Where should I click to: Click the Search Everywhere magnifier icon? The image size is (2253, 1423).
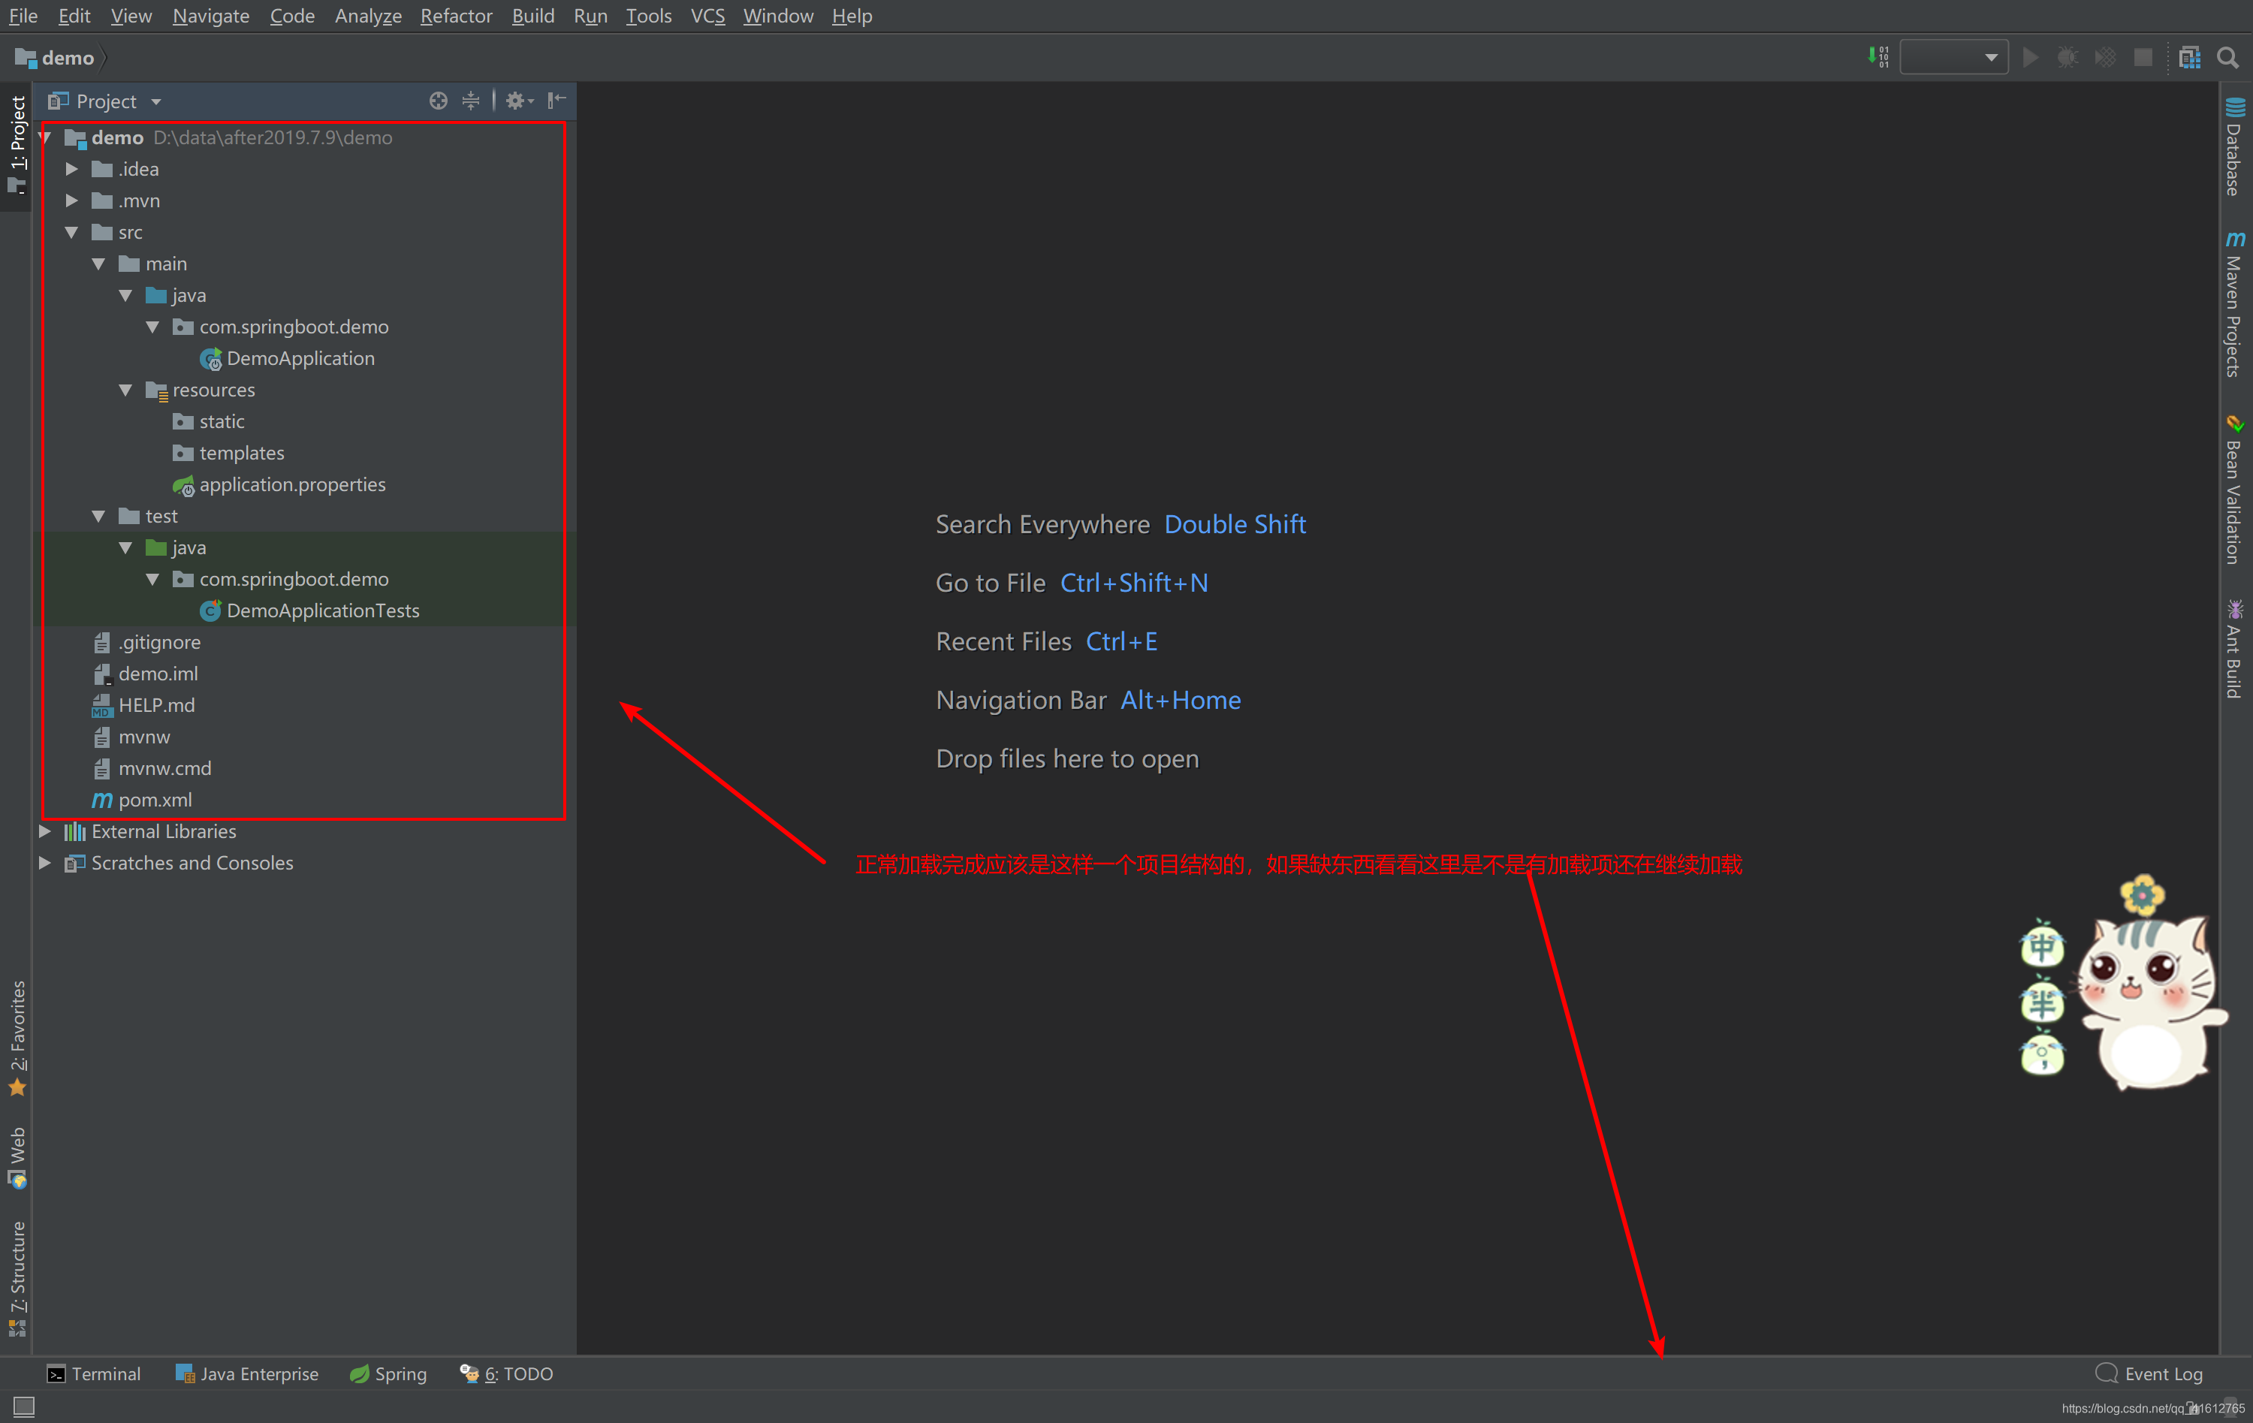(x=2229, y=58)
